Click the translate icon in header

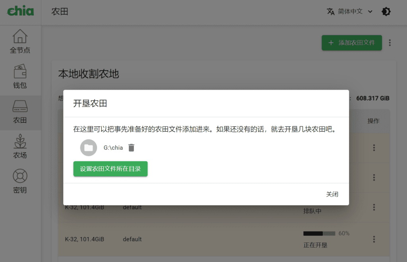point(331,12)
